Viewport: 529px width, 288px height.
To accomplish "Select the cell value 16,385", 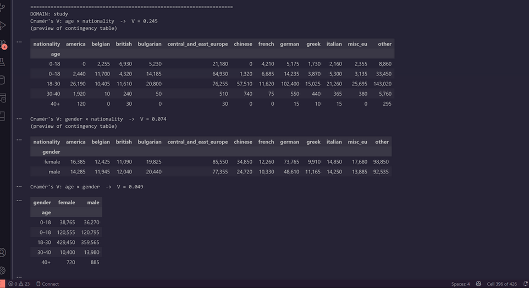I will [x=78, y=162].
